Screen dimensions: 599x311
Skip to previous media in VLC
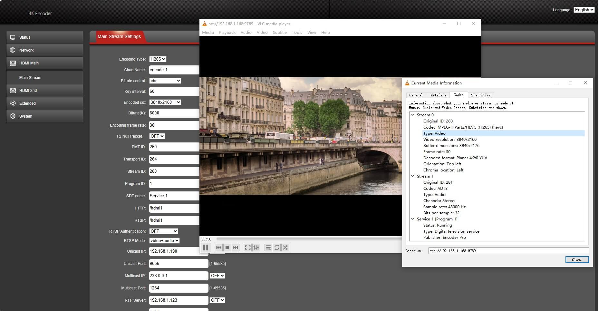[x=219, y=248]
